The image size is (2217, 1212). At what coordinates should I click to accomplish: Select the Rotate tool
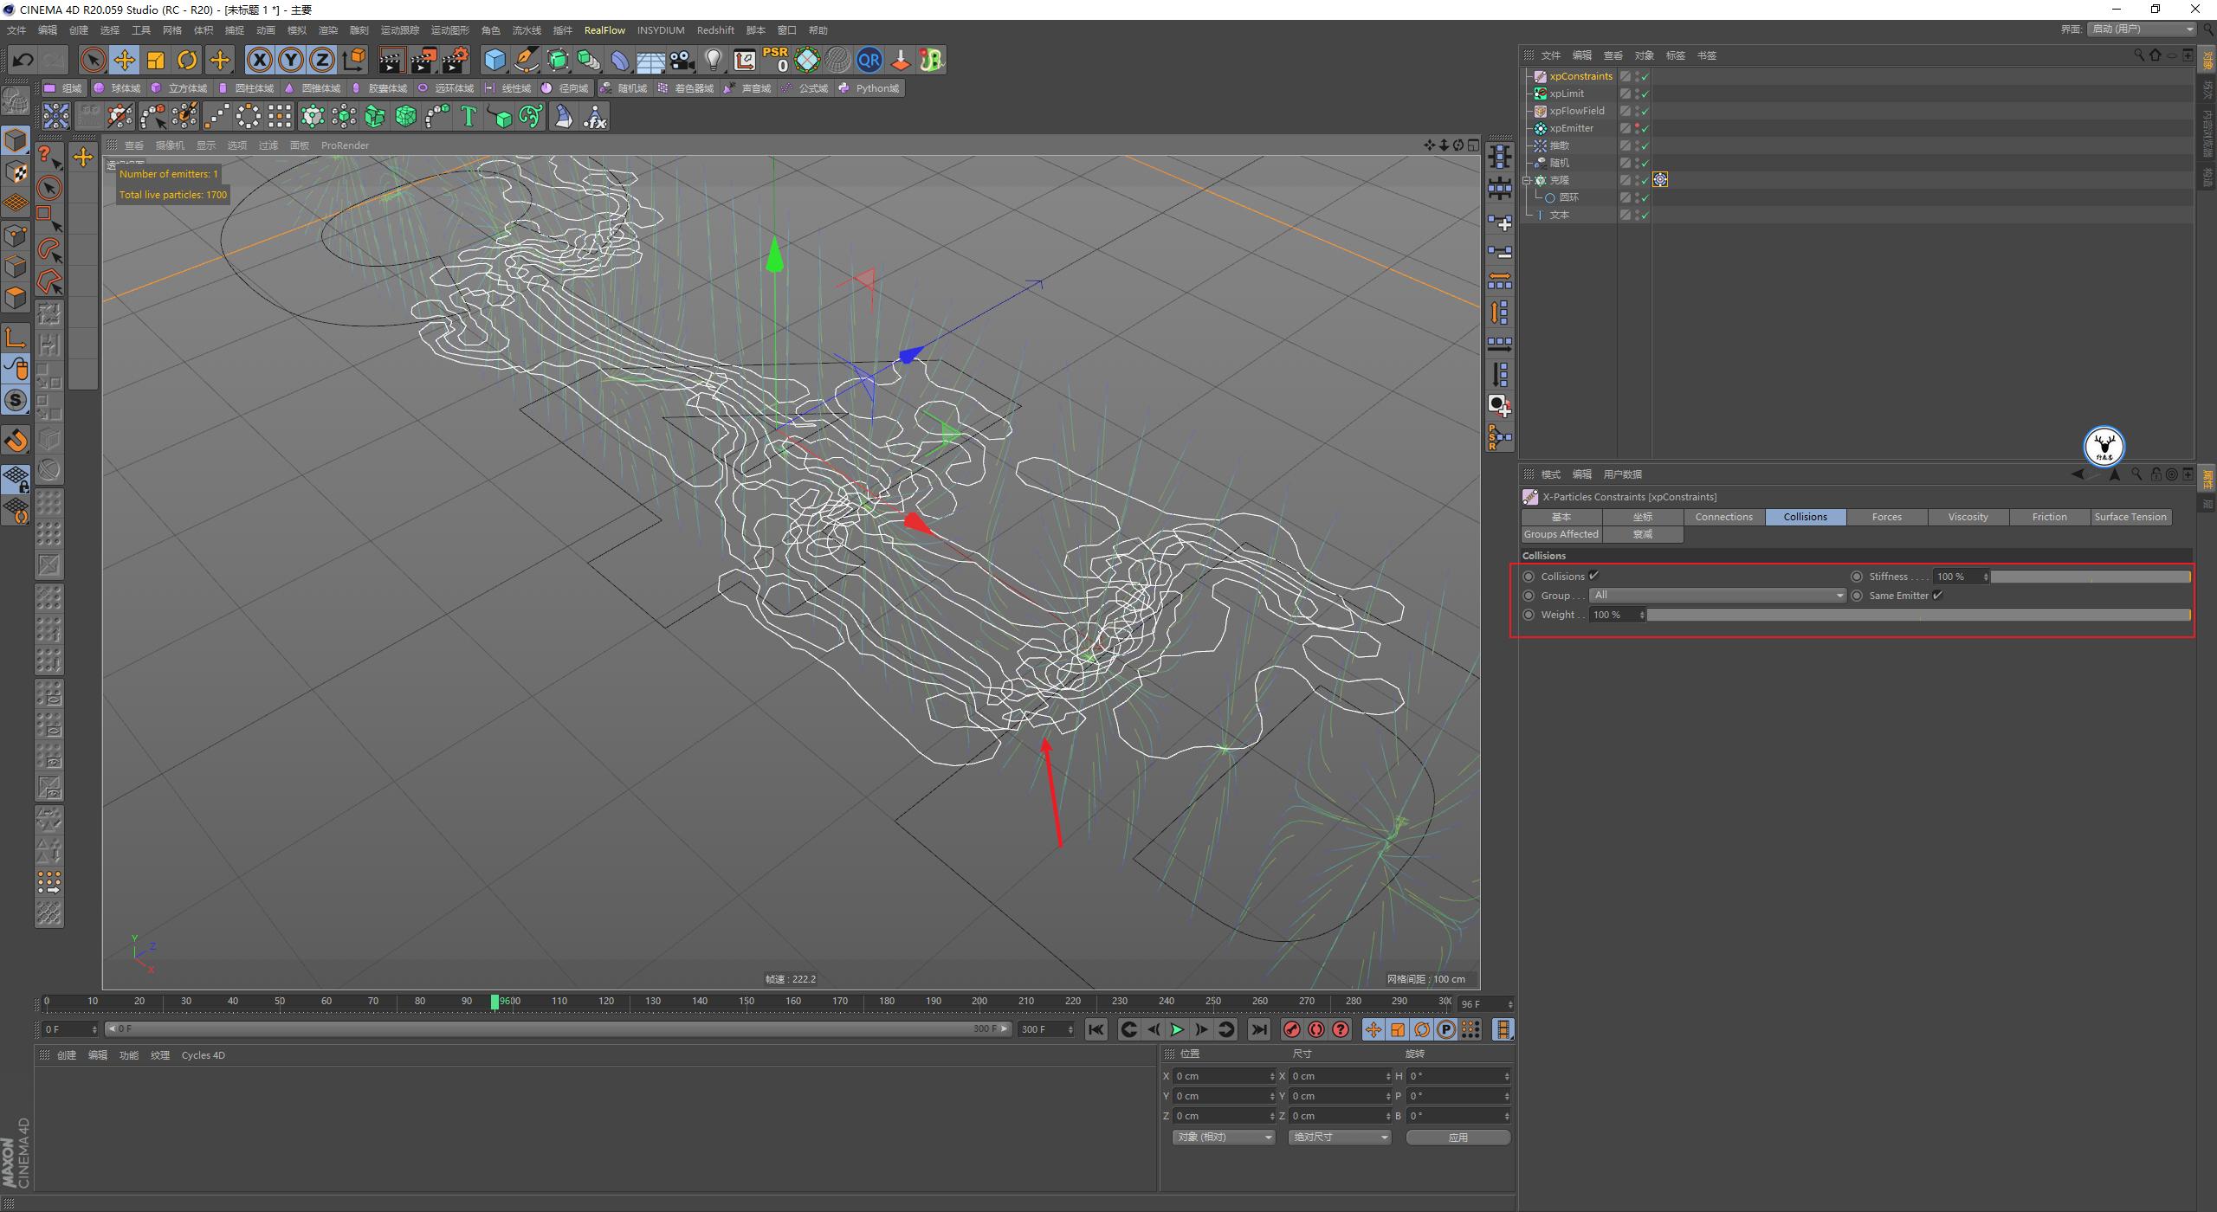pyautogui.click(x=188, y=60)
